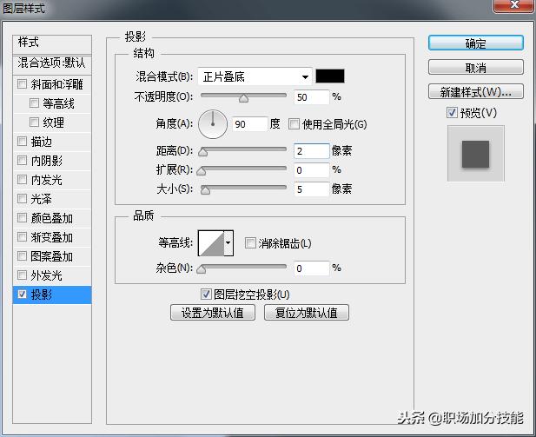Open the black shadow color swatch

click(330, 76)
